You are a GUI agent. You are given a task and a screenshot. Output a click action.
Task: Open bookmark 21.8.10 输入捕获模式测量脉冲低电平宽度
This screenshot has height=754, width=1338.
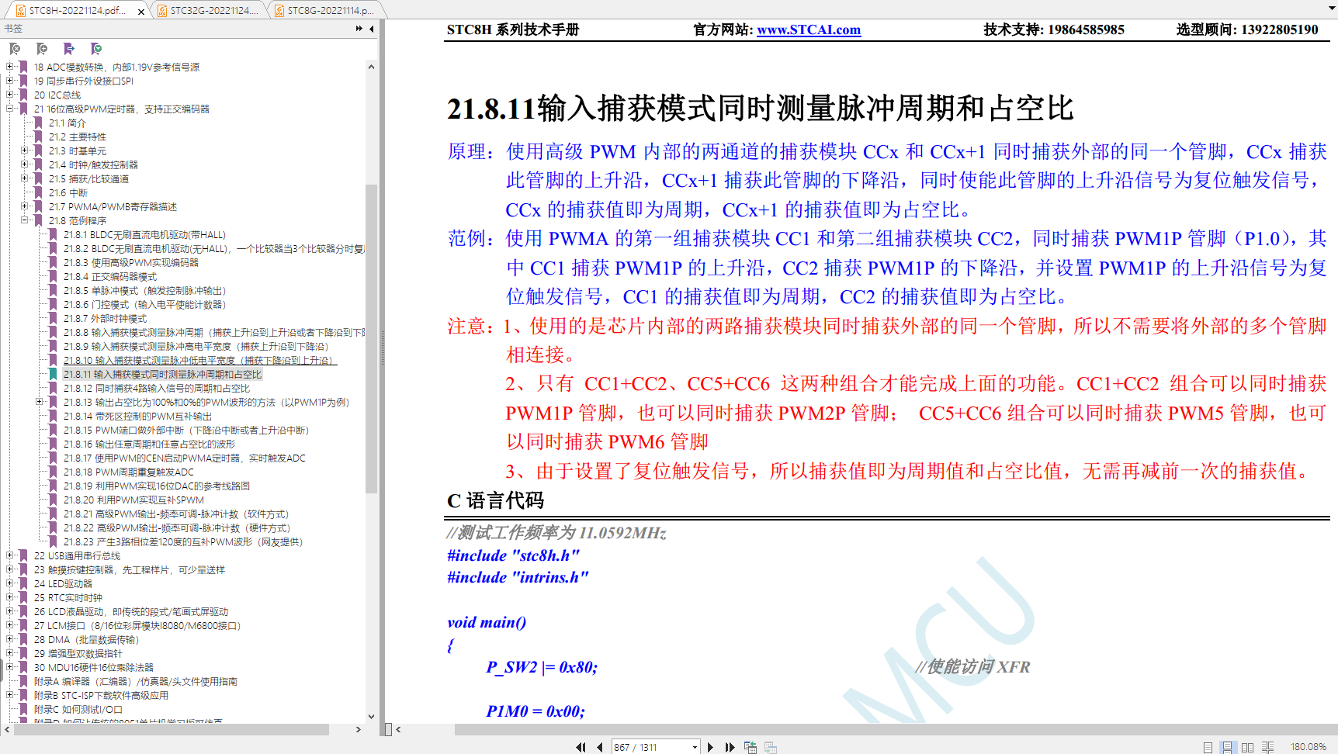200,361
